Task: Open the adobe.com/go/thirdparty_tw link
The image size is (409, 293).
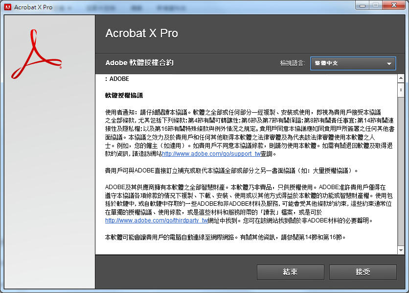Action: click(x=156, y=220)
